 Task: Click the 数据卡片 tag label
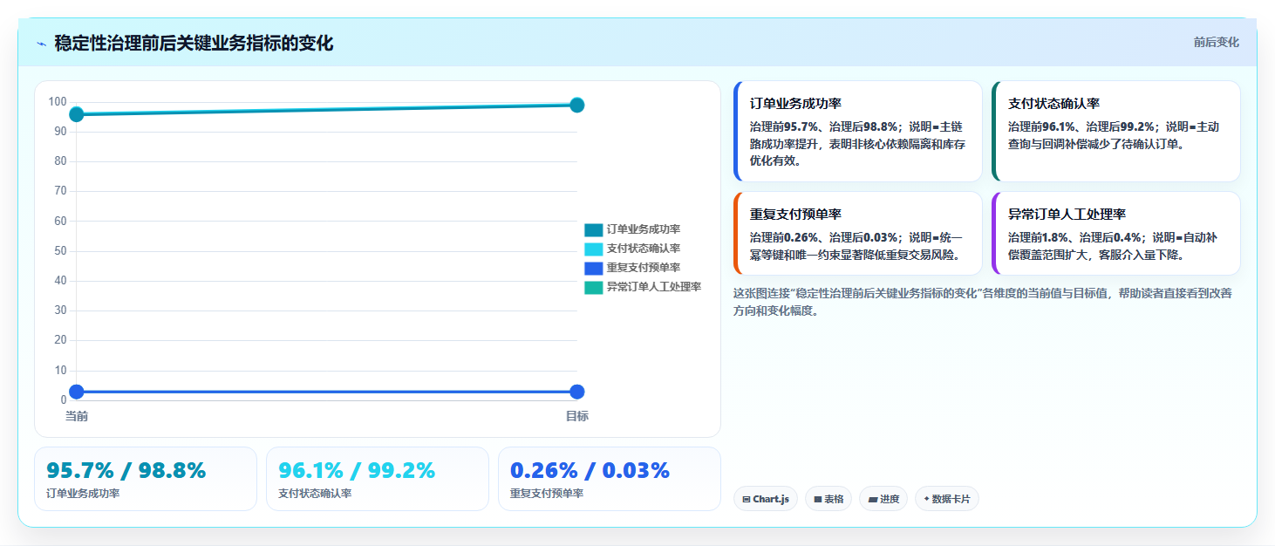[x=951, y=500]
